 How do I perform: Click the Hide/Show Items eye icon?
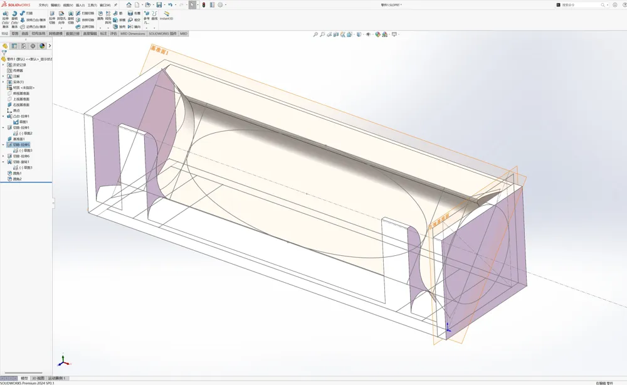pyautogui.click(x=368, y=34)
